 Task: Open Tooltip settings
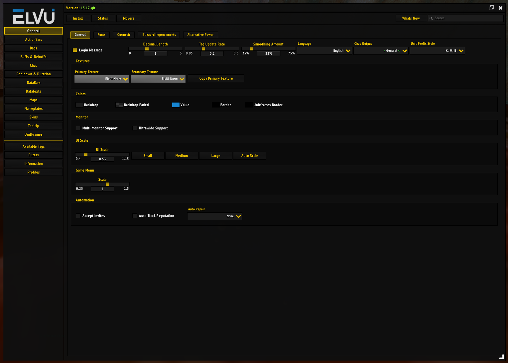pos(34,126)
